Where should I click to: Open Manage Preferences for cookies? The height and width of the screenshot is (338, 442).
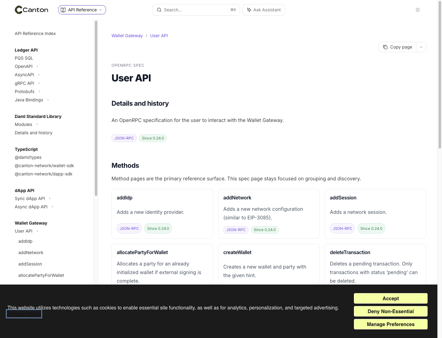[390, 324]
